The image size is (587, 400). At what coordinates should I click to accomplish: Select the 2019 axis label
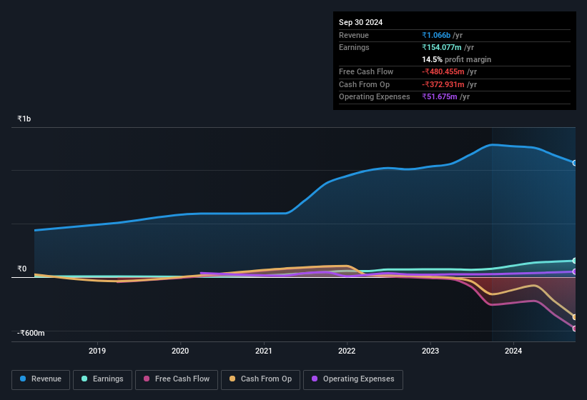coord(97,351)
